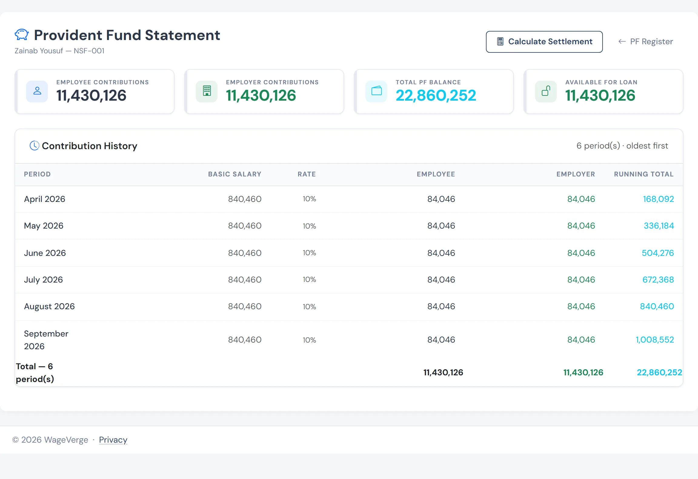
Task: Select the September 2026 period cell
Action: pos(46,340)
